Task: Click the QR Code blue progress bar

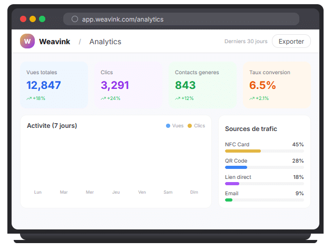Action: point(236,167)
